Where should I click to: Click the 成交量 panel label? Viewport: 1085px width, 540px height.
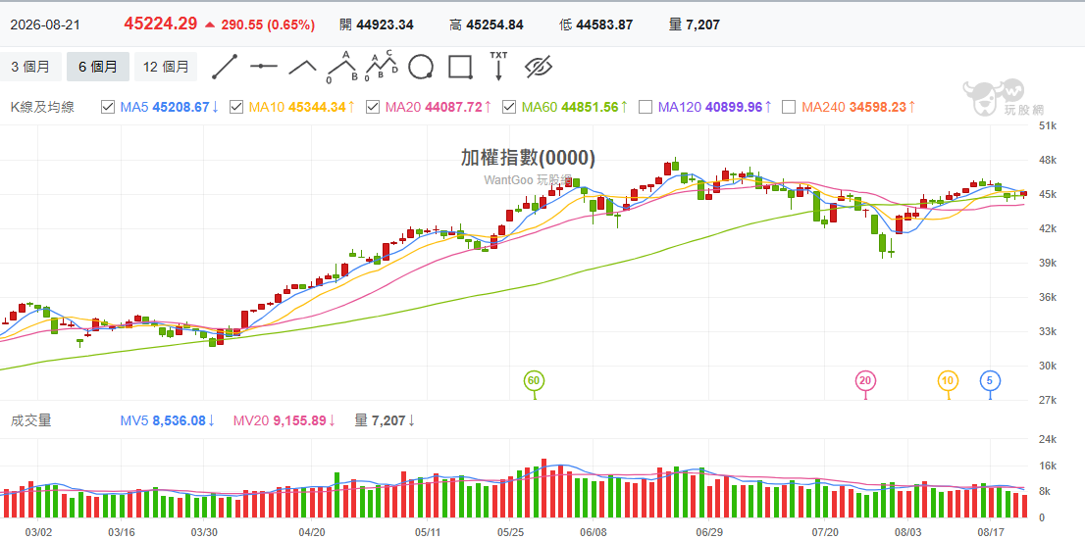click(30, 420)
